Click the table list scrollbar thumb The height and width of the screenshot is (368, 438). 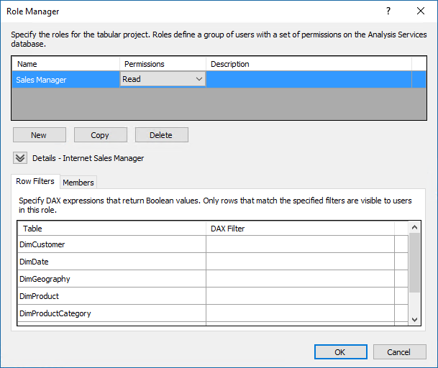[x=414, y=263]
